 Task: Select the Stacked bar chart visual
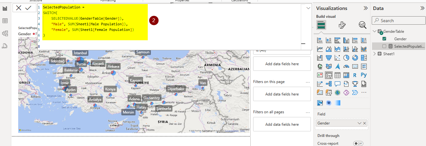point(320,40)
